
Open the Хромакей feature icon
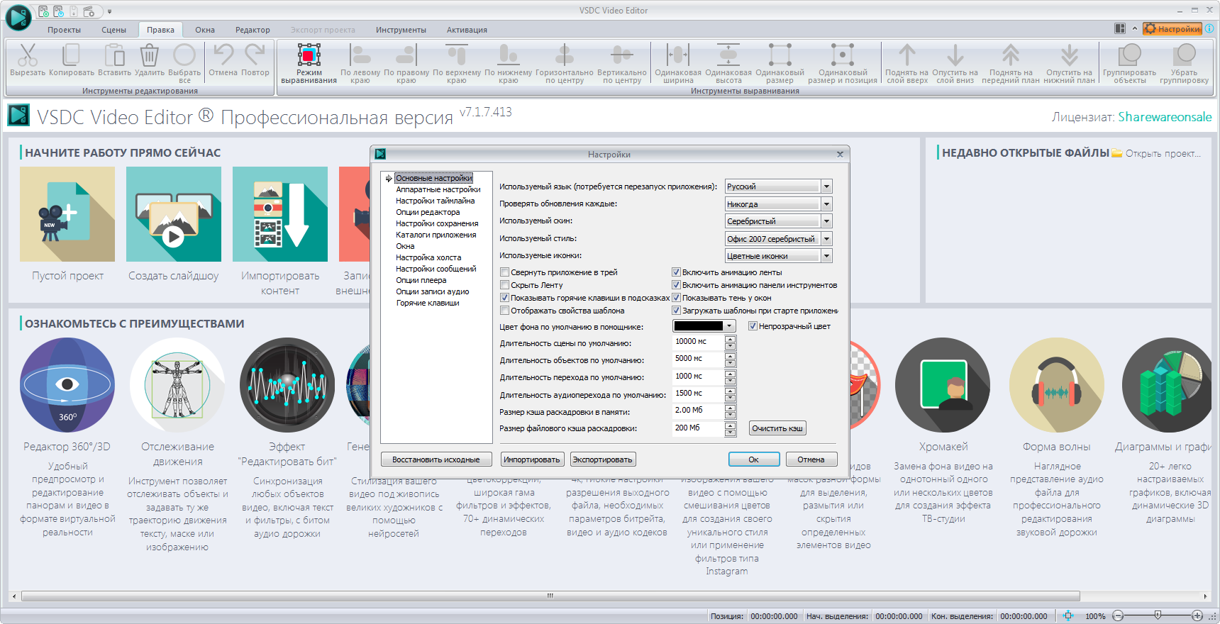[x=943, y=385]
